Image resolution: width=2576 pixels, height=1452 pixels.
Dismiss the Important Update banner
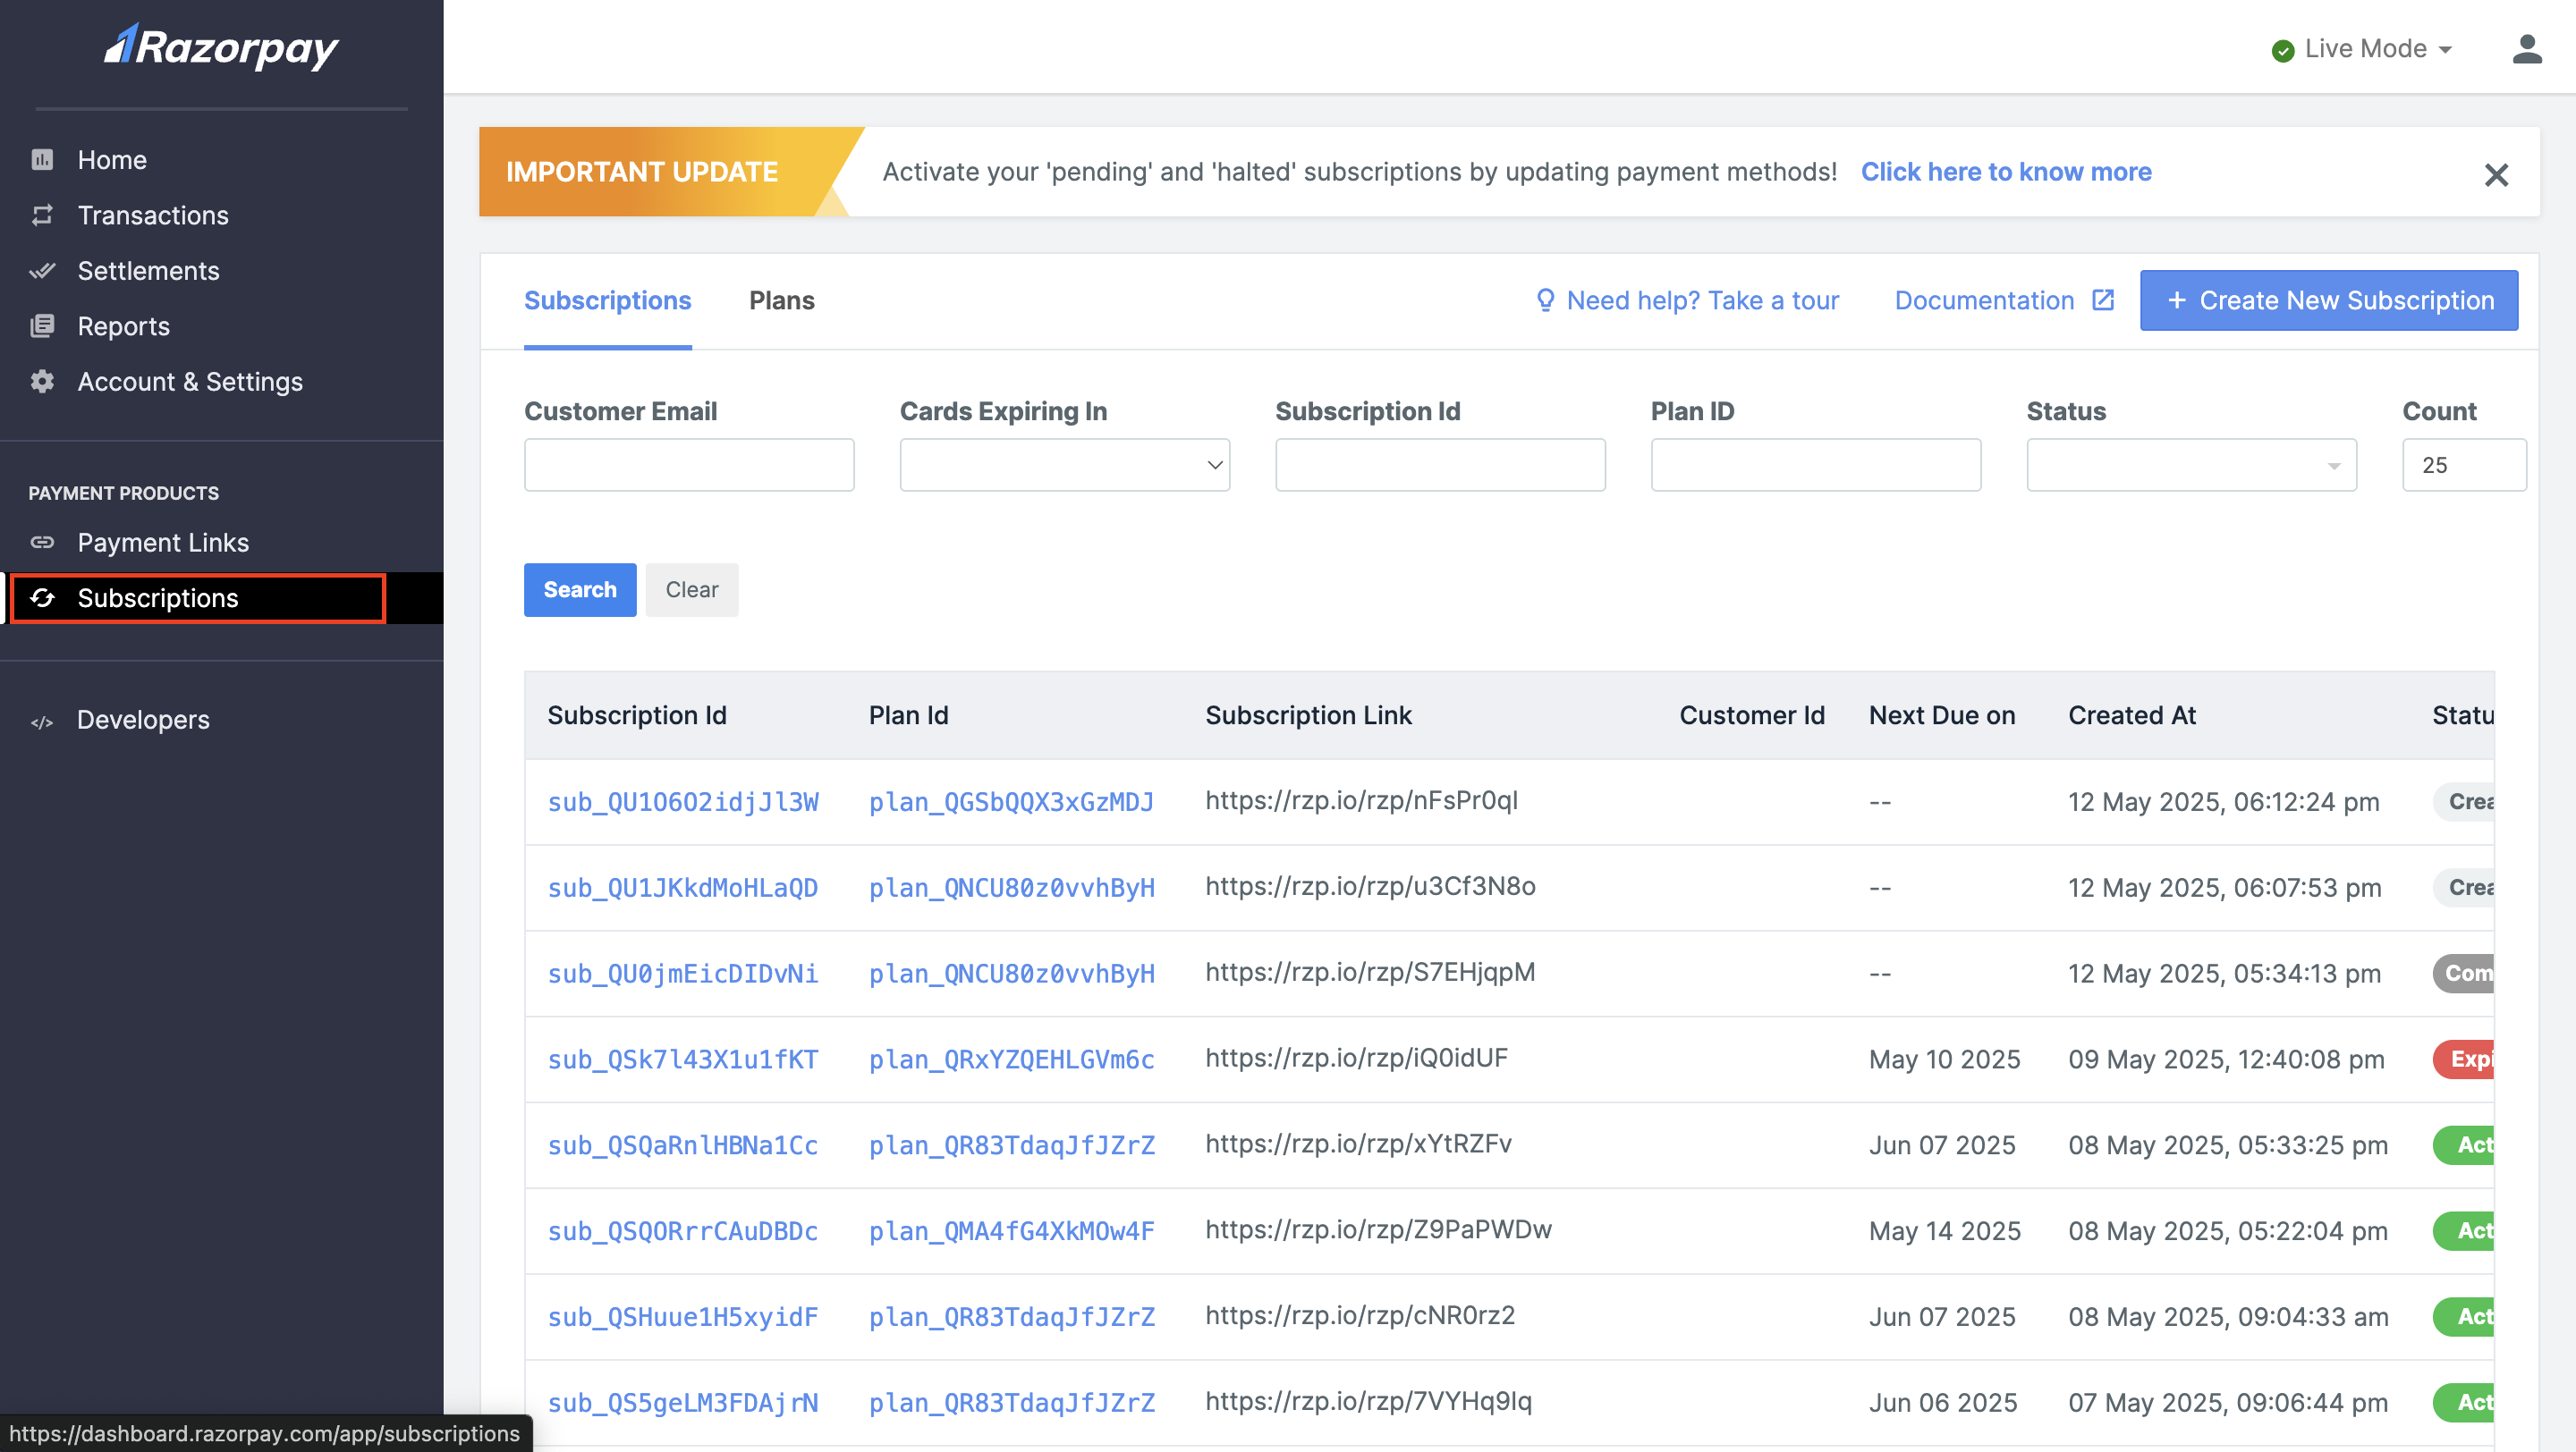2496,175
